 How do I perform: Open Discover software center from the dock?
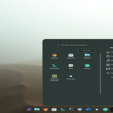click(54, 109)
